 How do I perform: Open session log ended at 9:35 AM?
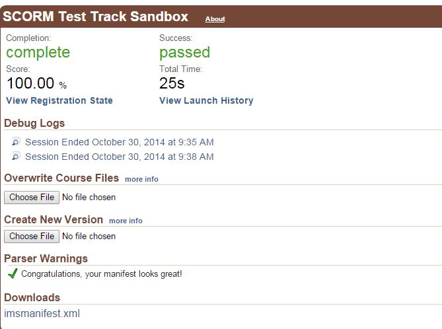[119, 142]
